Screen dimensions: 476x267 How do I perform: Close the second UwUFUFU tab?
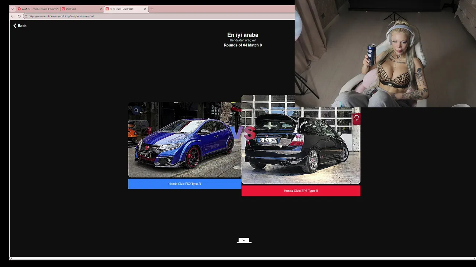click(x=101, y=9)
